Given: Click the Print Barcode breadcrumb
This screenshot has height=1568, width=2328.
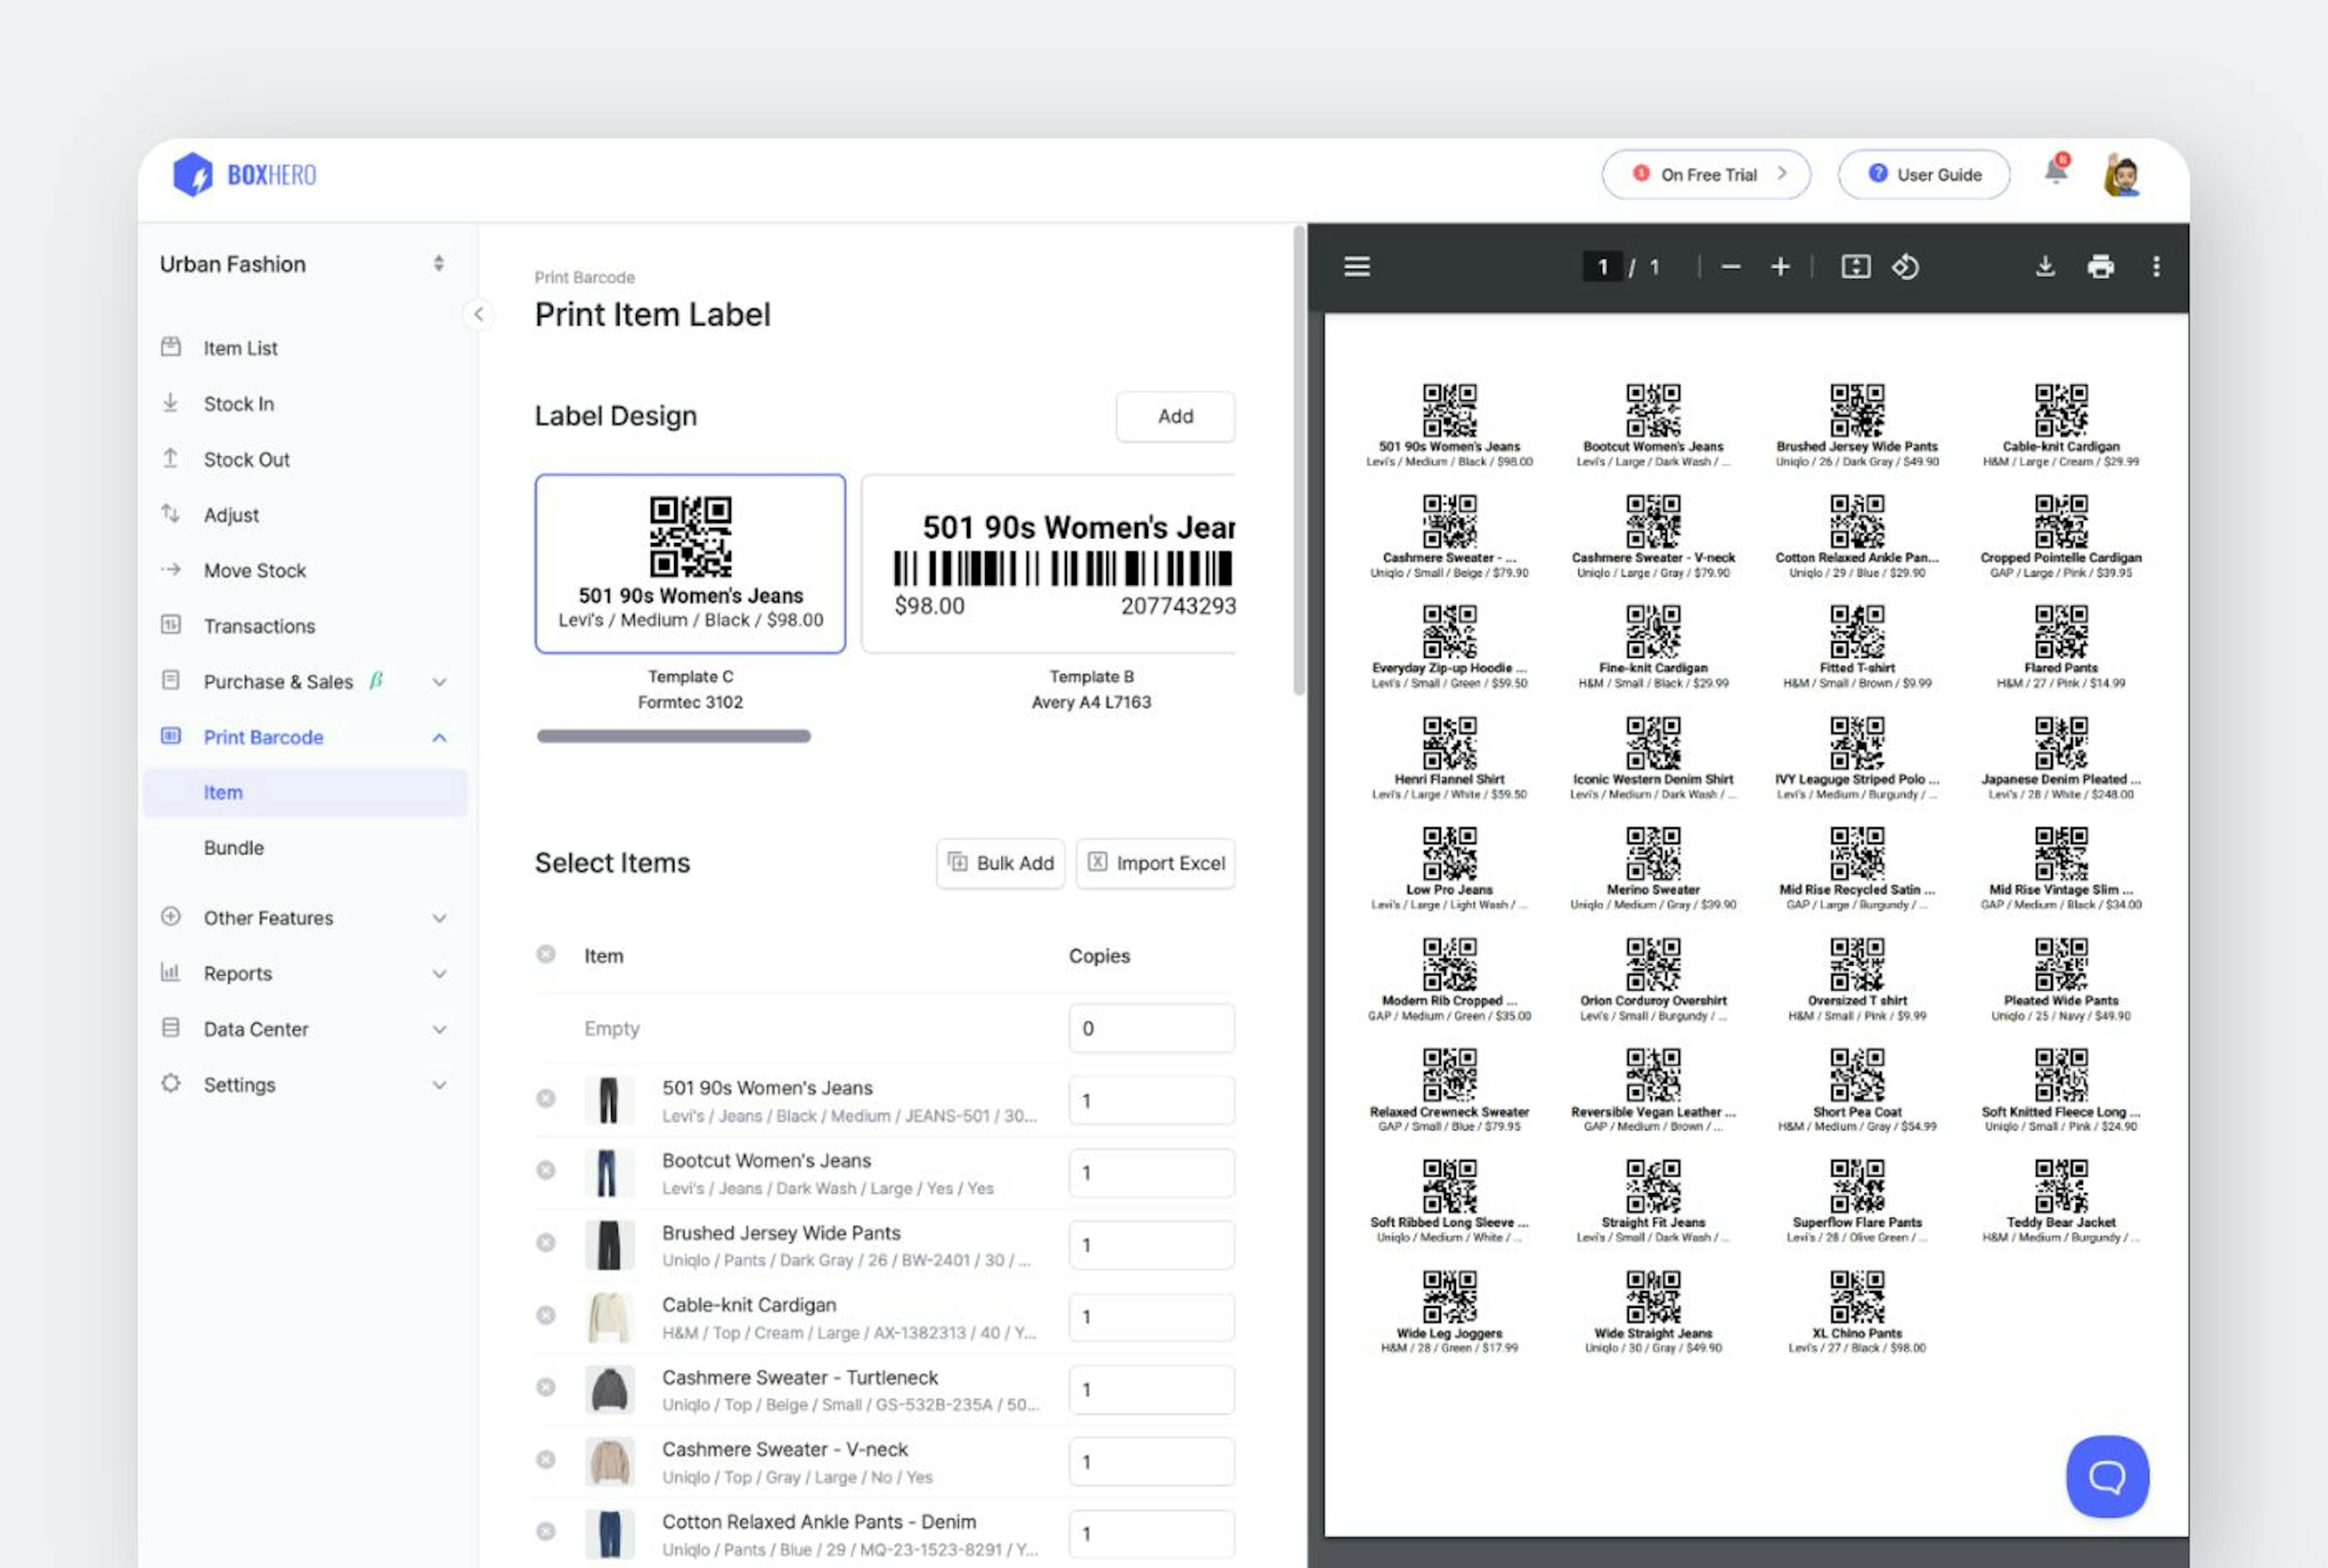Looking at the screenshot, I should [x=584, y=277].
